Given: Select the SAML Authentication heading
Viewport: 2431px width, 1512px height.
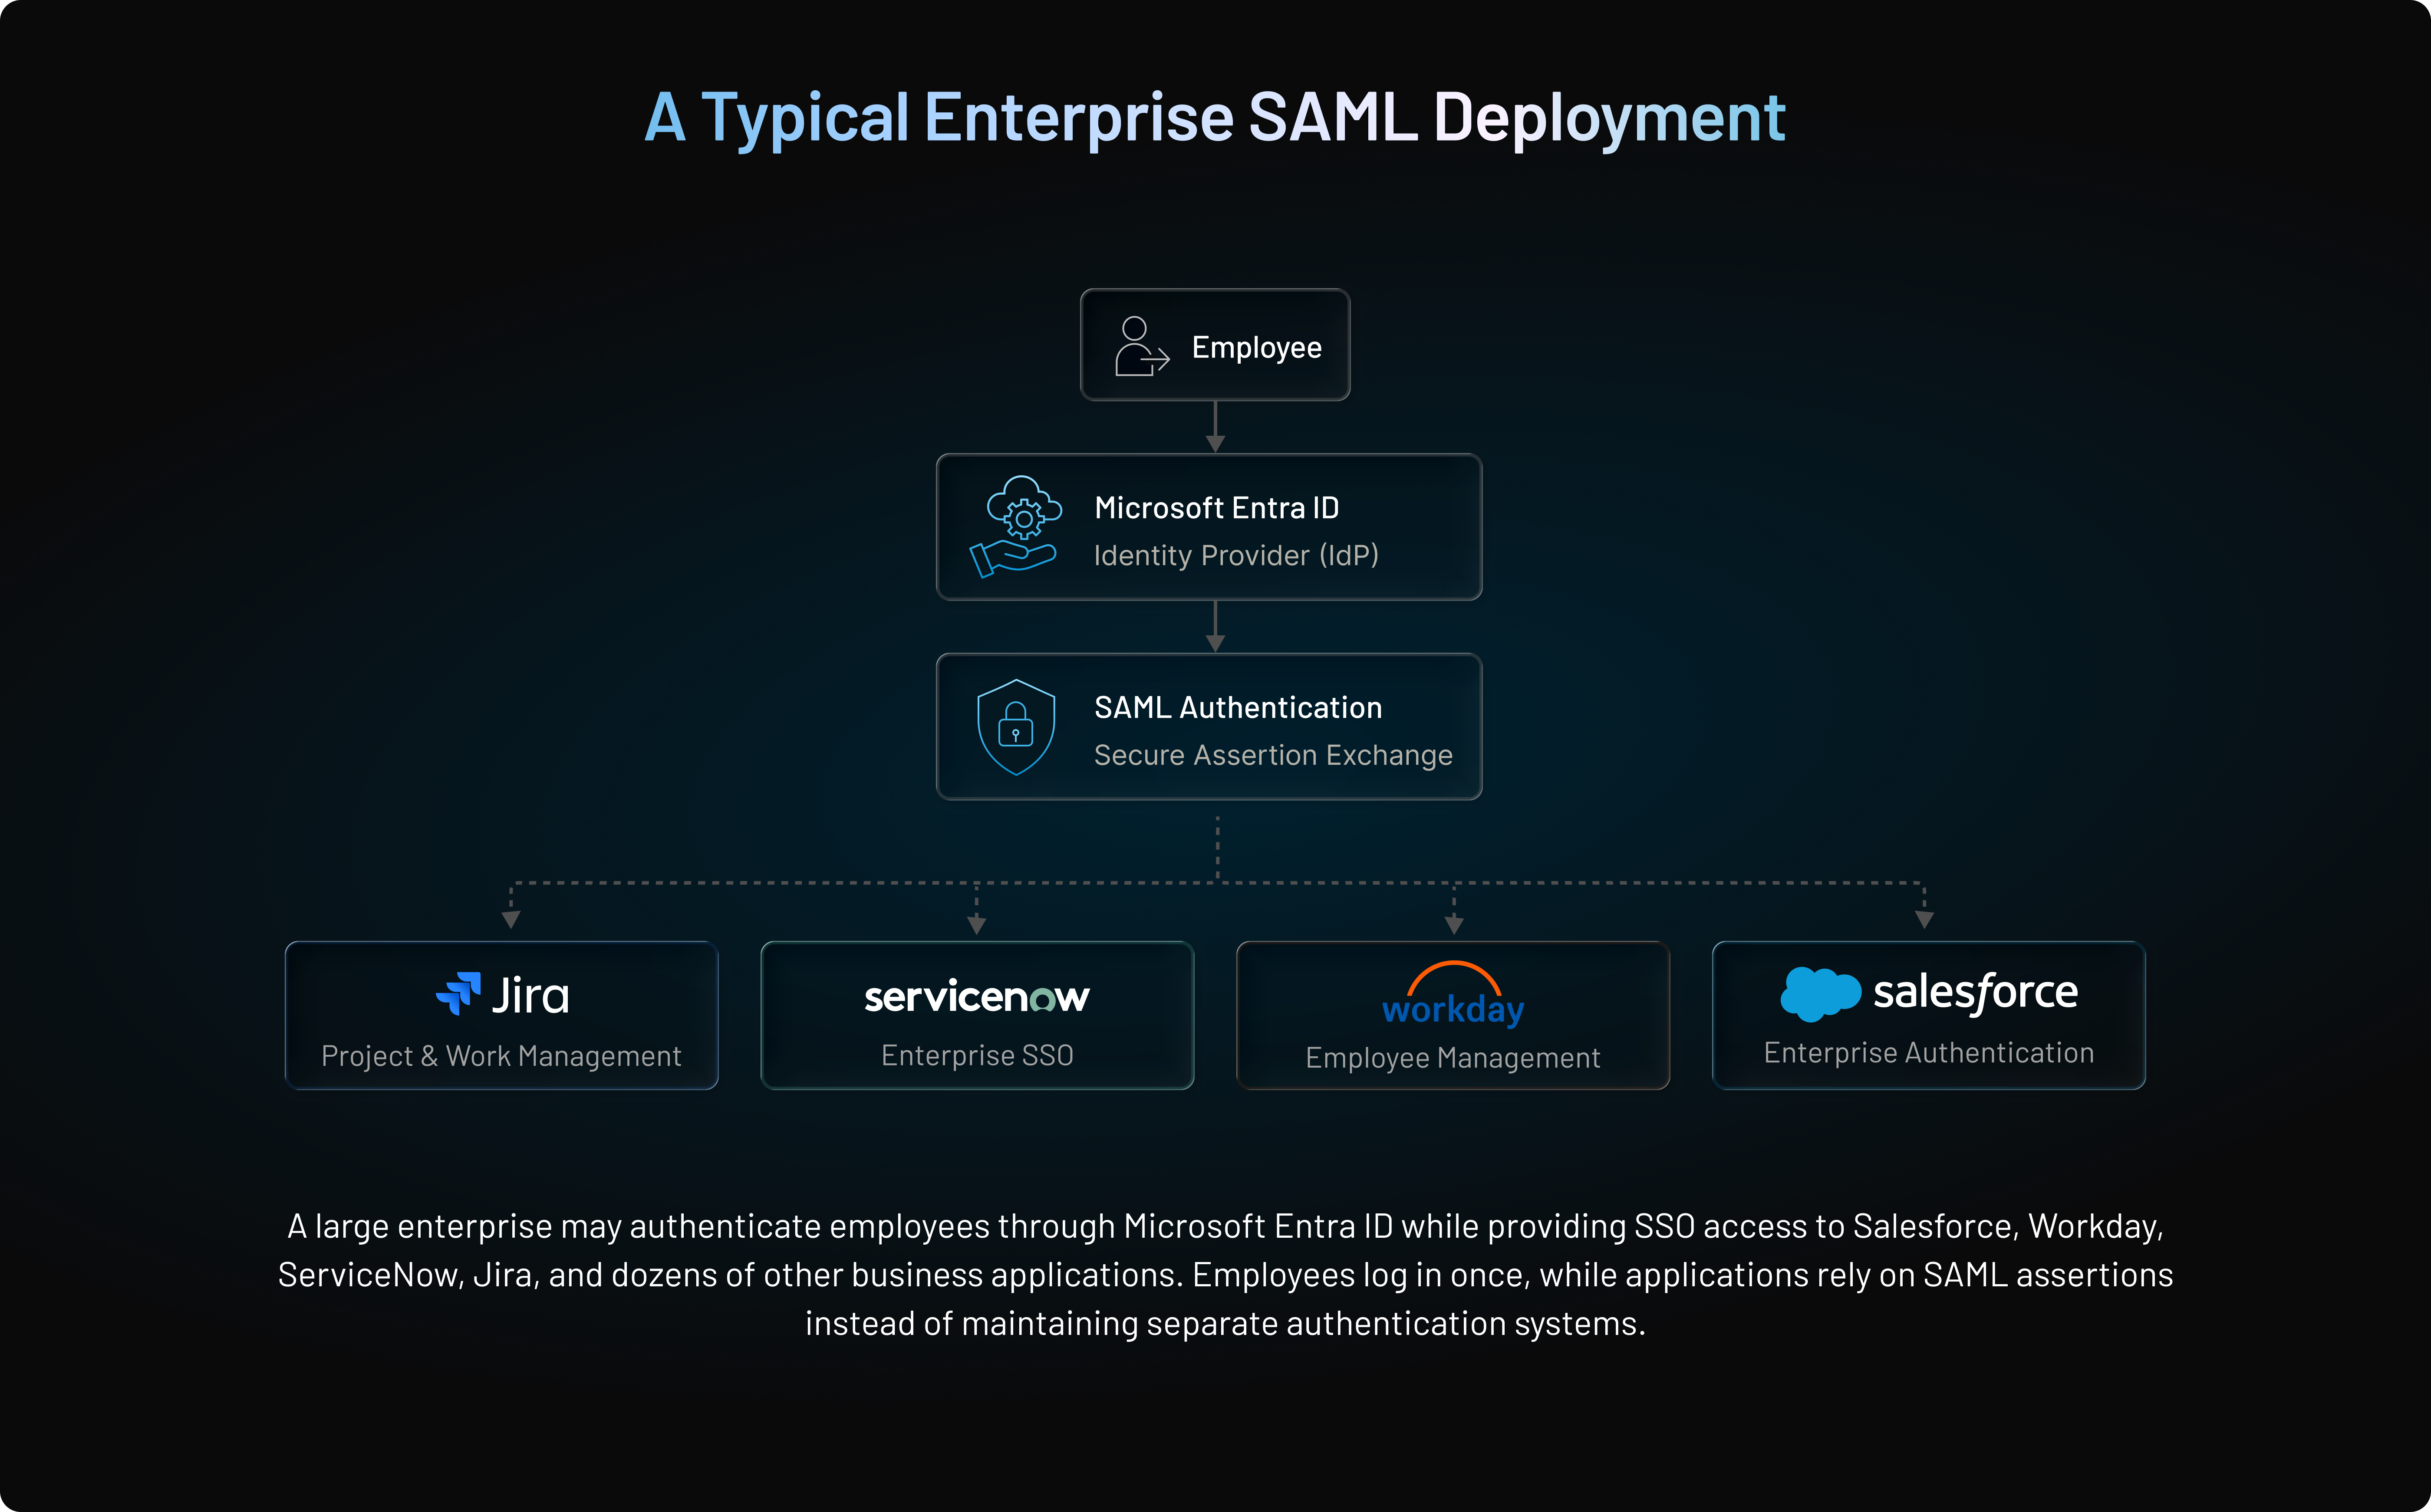Looking at the screenshot, I should click(1238, 707).
